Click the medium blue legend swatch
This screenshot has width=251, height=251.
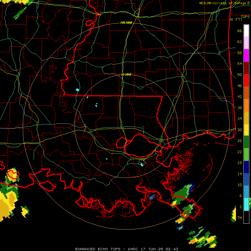click(x=246, y=180)
